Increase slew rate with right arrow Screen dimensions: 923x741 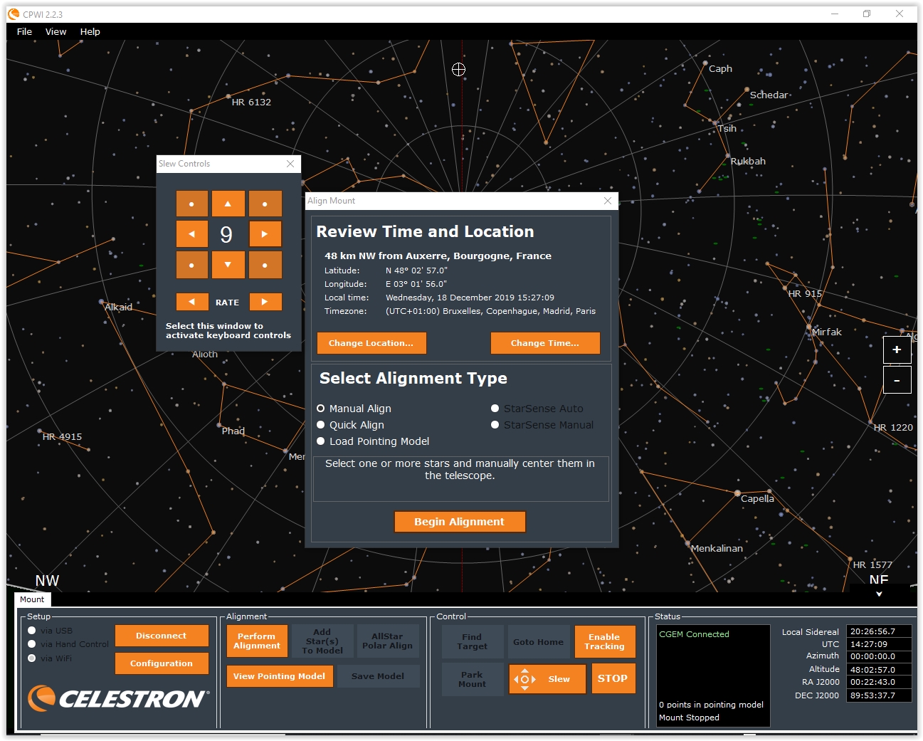pos(265,302)
